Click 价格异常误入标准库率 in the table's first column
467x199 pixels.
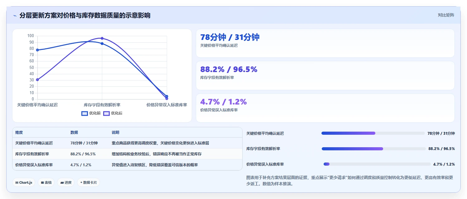[x=34, y=165]
